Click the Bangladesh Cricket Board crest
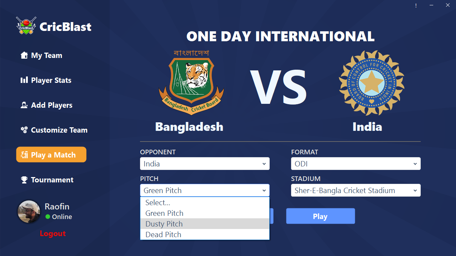 coord(191,82)
